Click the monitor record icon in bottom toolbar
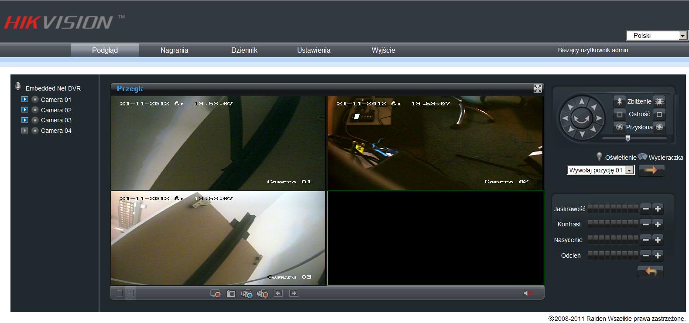This screenshot has width=689, height=323. point(215,294)
